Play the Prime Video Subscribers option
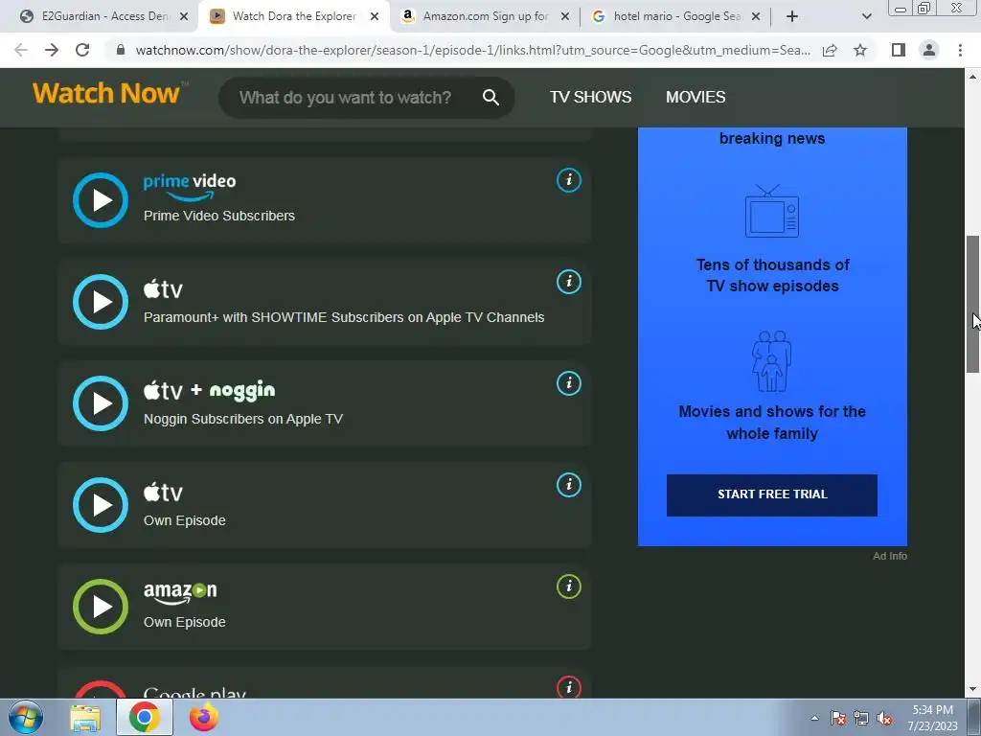The height and width of the screenshot is (736, 981). (x=100, y=200)
